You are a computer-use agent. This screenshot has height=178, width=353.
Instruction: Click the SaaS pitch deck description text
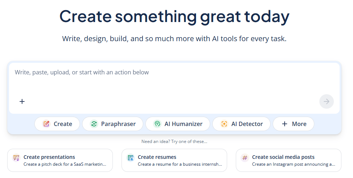pos(65,164)
